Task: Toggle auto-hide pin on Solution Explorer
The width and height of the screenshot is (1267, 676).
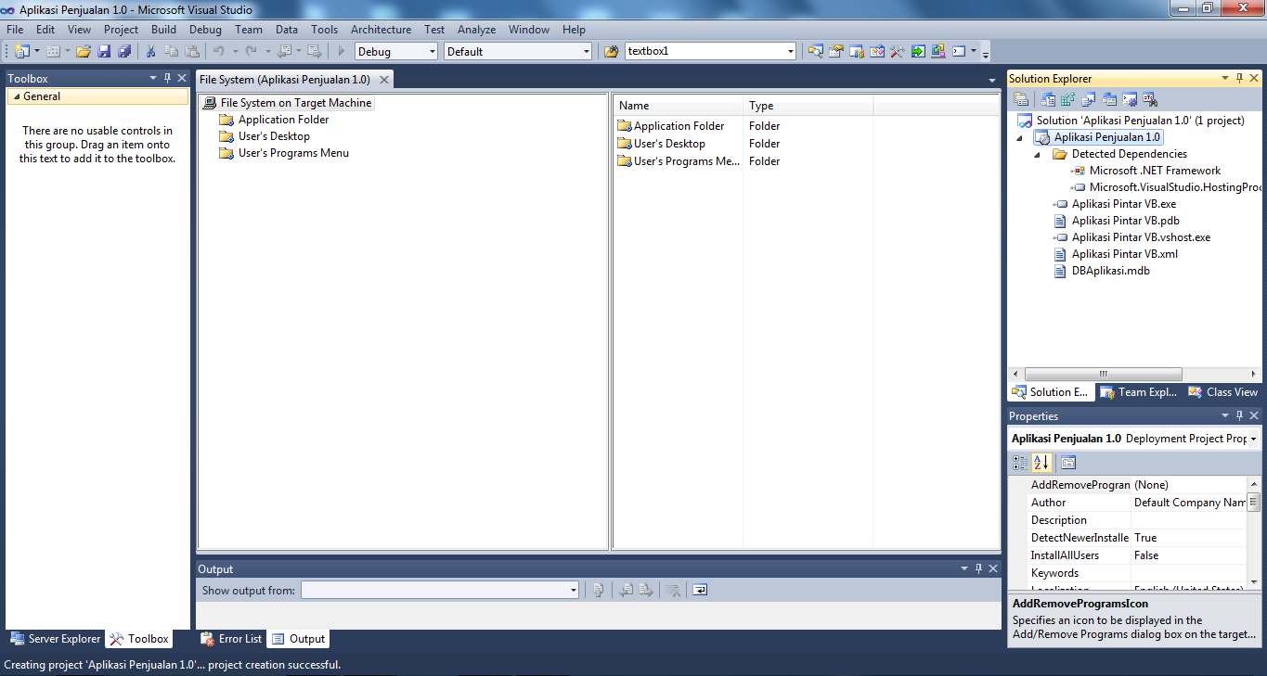Action: [x=1238, y=79]
